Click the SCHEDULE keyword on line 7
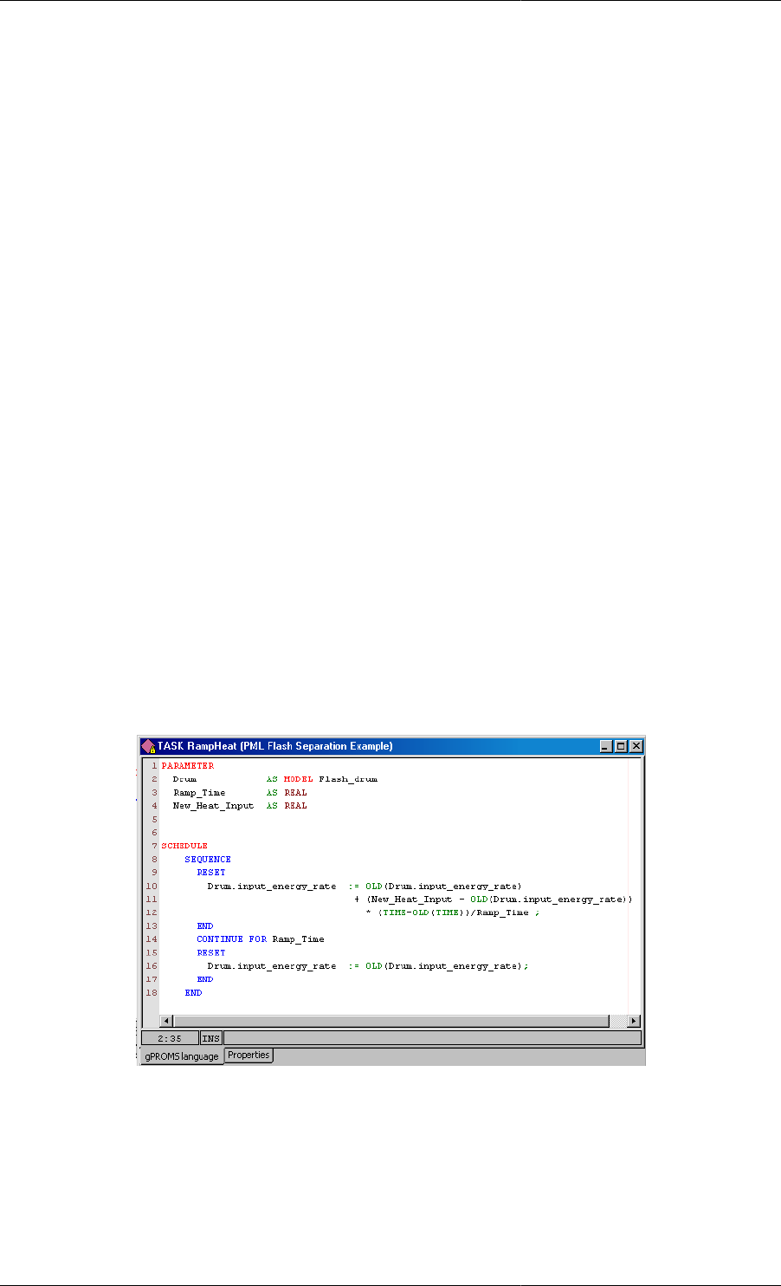781x1286 pixels. tap(184, 846)
